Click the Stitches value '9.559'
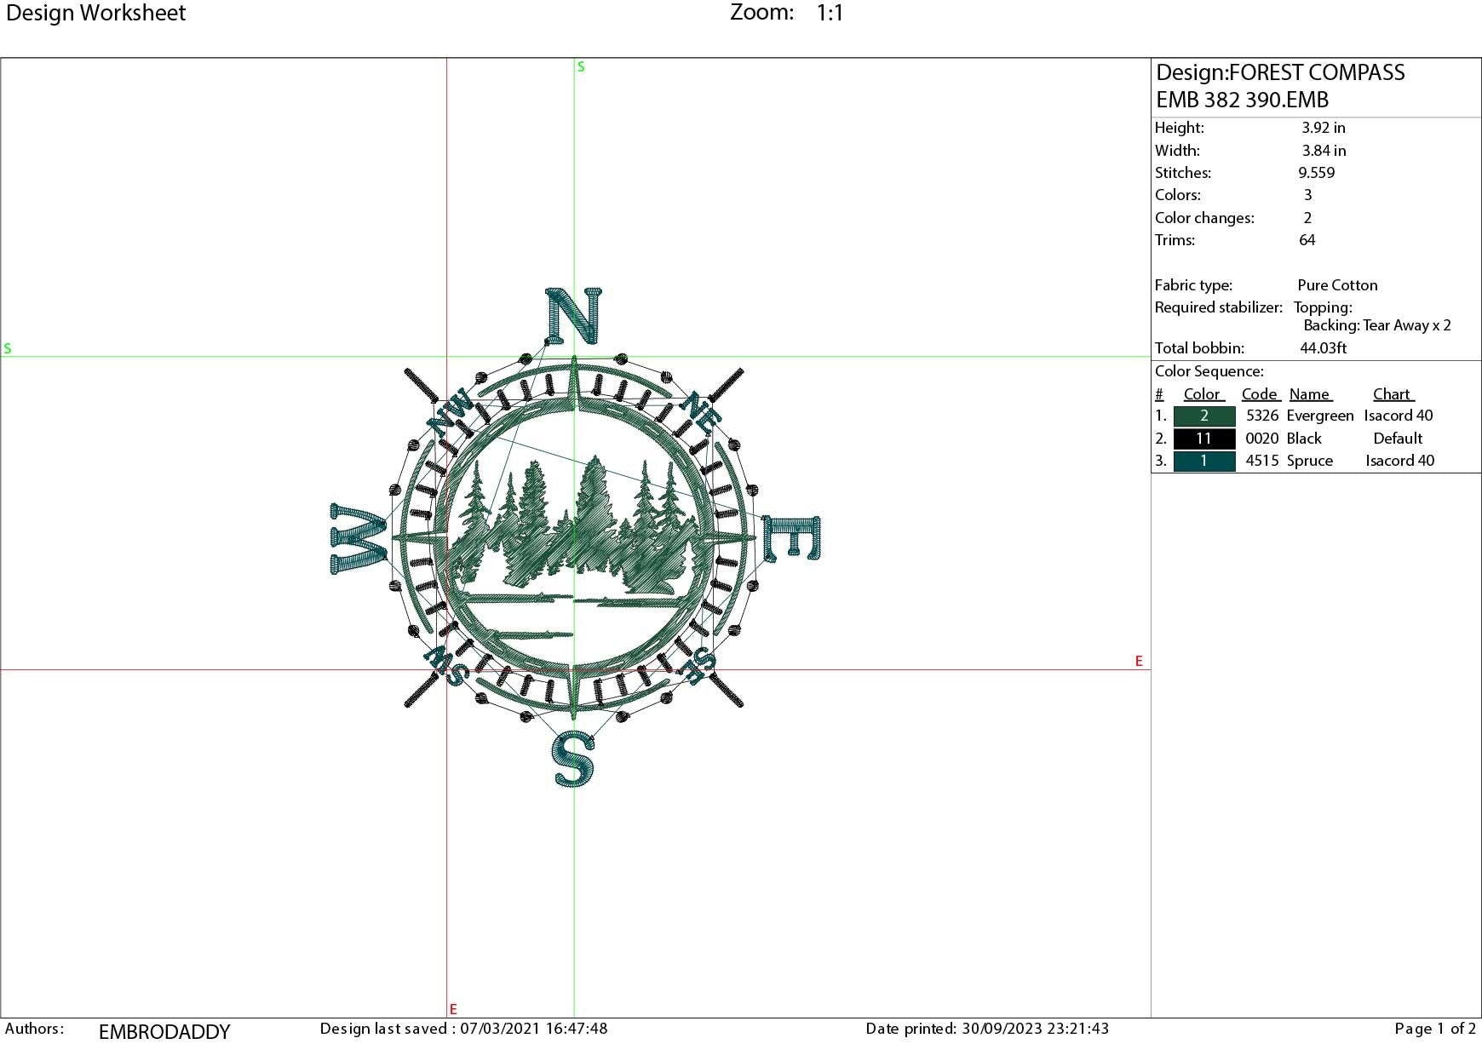Viewport: 1482px width, 1044px height. [x=1316, y=173]
